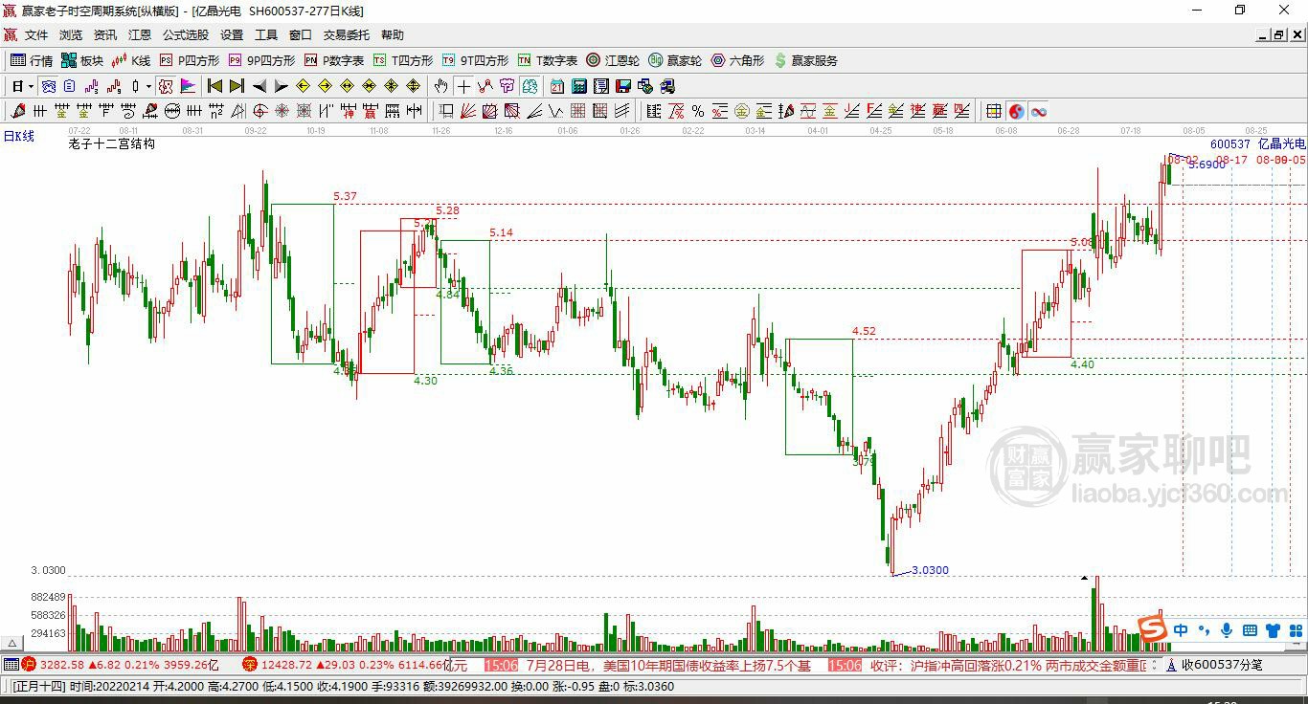Step chart forward one bar
This screenshot has height=704, width=1308.
coord(281,86)
